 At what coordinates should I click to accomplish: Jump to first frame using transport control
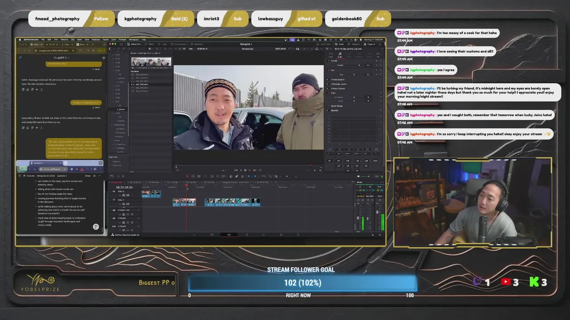[236, 170]
